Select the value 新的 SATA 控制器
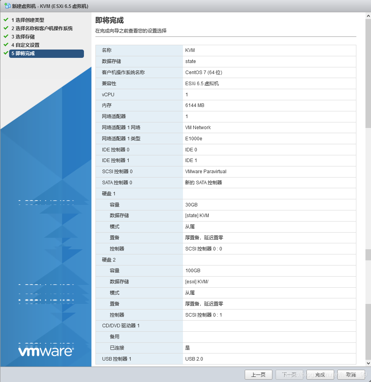 [204, 182]
